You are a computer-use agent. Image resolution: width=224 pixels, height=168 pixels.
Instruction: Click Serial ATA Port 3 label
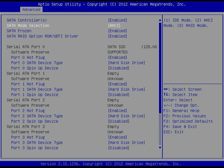pos(26,127)
